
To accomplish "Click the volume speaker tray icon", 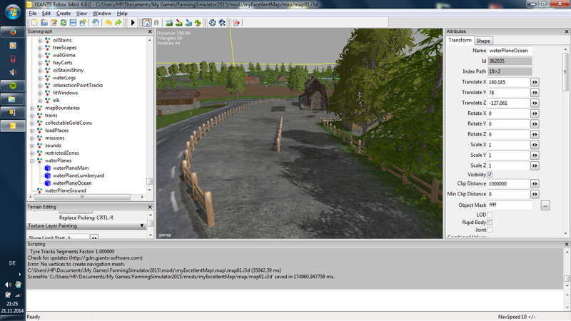I will coord(8,285).
